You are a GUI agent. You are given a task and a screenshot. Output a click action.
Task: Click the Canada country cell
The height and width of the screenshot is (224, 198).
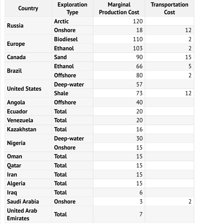pyautogui.click(x=16, y=57)
